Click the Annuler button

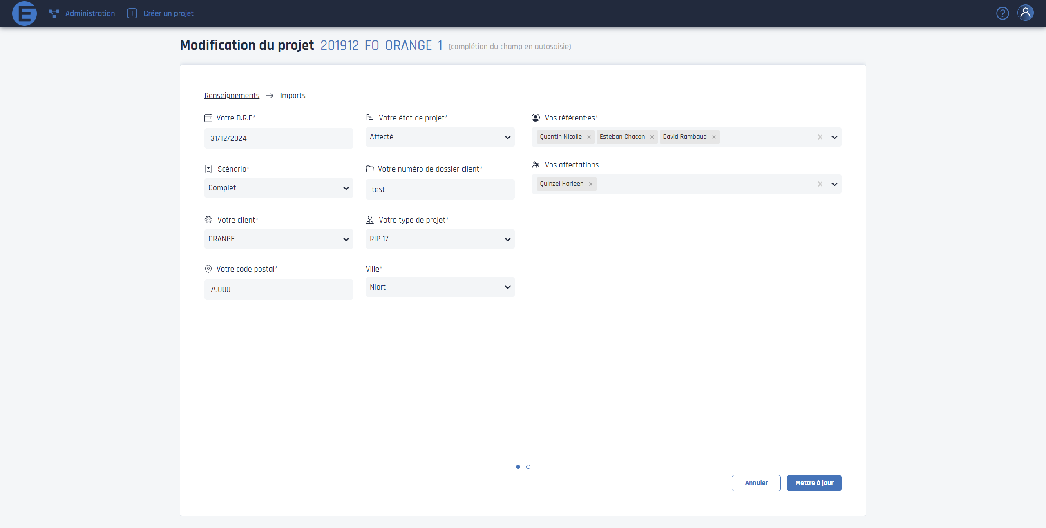[756, 483]
